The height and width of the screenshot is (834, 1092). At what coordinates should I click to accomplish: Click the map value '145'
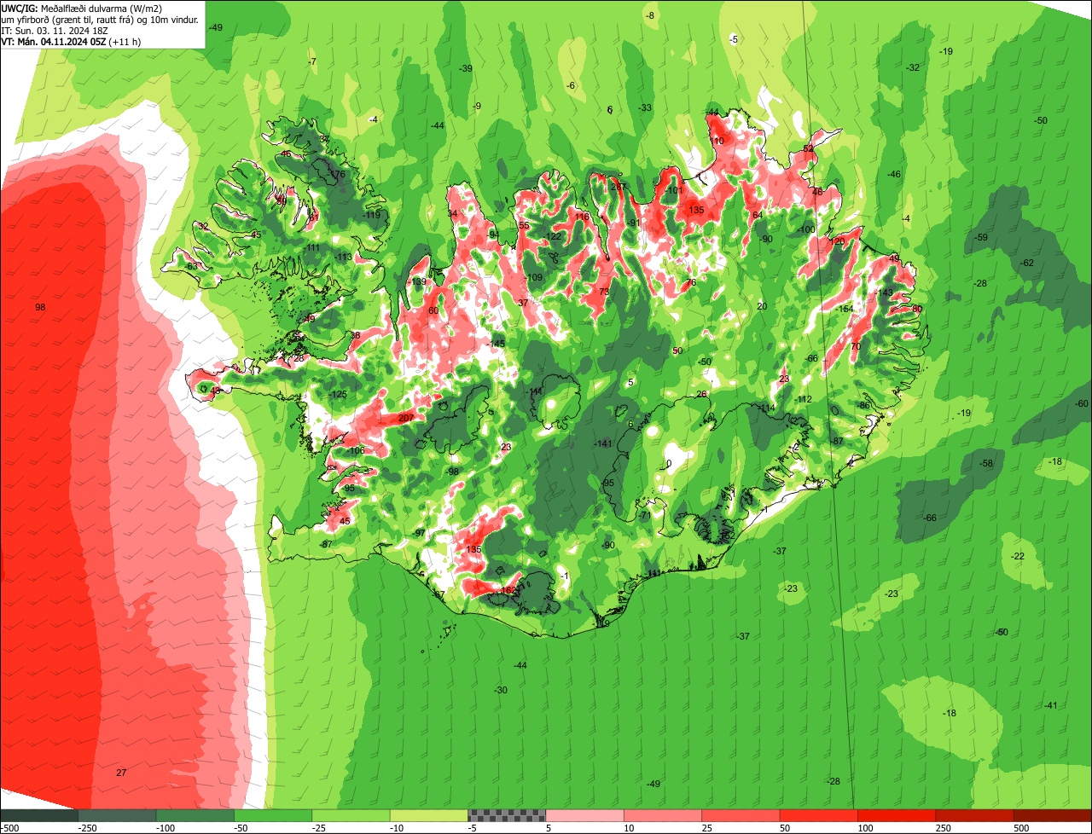coord(497,344)
